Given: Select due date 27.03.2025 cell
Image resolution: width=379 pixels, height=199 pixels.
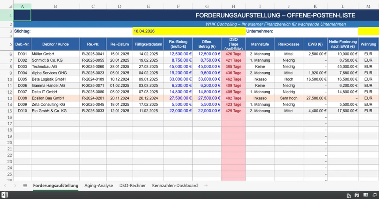Looking at the screenshot, I should (148, 66).
